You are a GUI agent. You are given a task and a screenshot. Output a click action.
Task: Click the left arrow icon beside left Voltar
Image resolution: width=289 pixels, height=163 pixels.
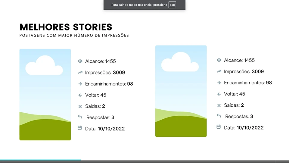pyautogui.click(x=80, y=95)
